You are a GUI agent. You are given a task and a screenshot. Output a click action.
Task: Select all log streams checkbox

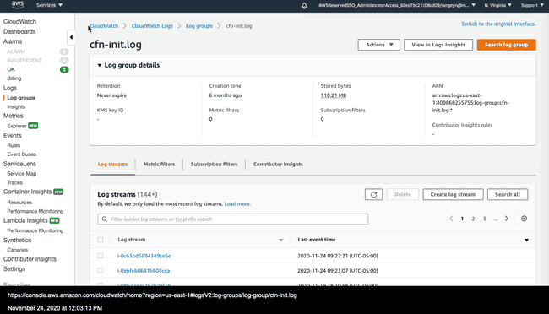click(x=101, y=240)
